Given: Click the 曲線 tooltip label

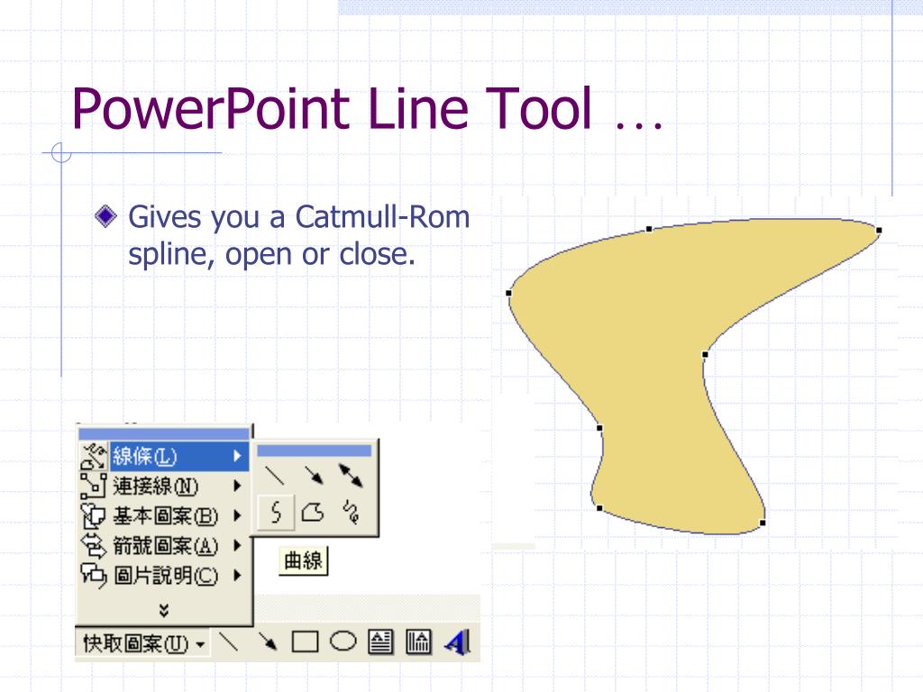Looking at the screenshot, I should [x=303, y=560].
